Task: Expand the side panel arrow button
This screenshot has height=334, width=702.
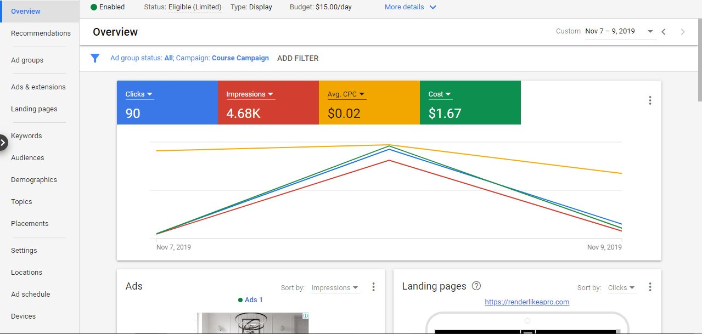Action: point(3,143)
